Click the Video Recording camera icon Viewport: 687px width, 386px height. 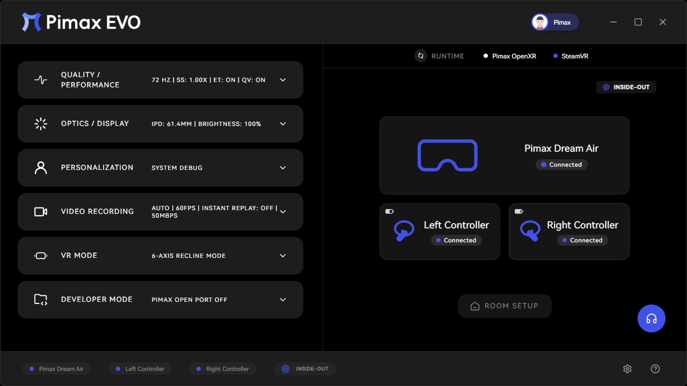pos(41,212)
